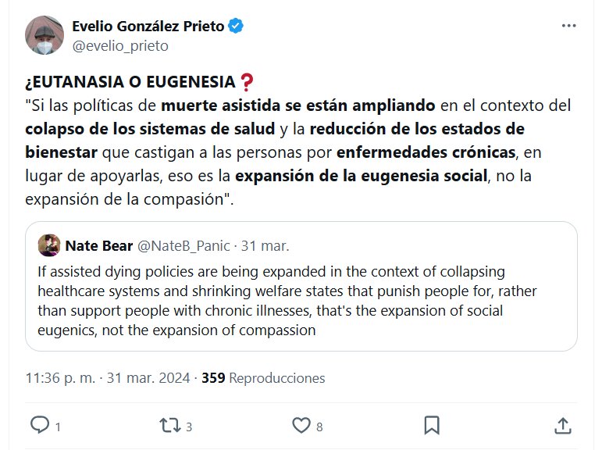Viewport: 595px width, 450px height.
Task: Click the blue verified badge
Action: click(x=237, y=26)
